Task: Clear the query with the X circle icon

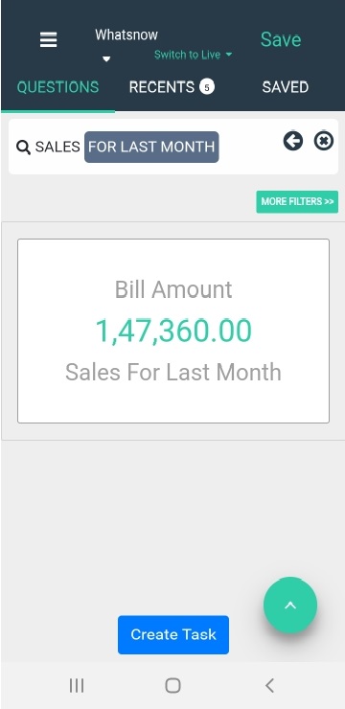Action: point(324,141)
